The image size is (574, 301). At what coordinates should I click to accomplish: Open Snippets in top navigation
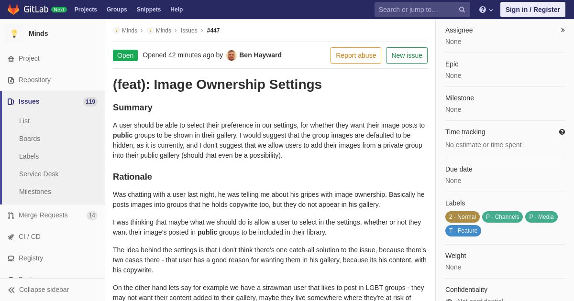(149, 10)
